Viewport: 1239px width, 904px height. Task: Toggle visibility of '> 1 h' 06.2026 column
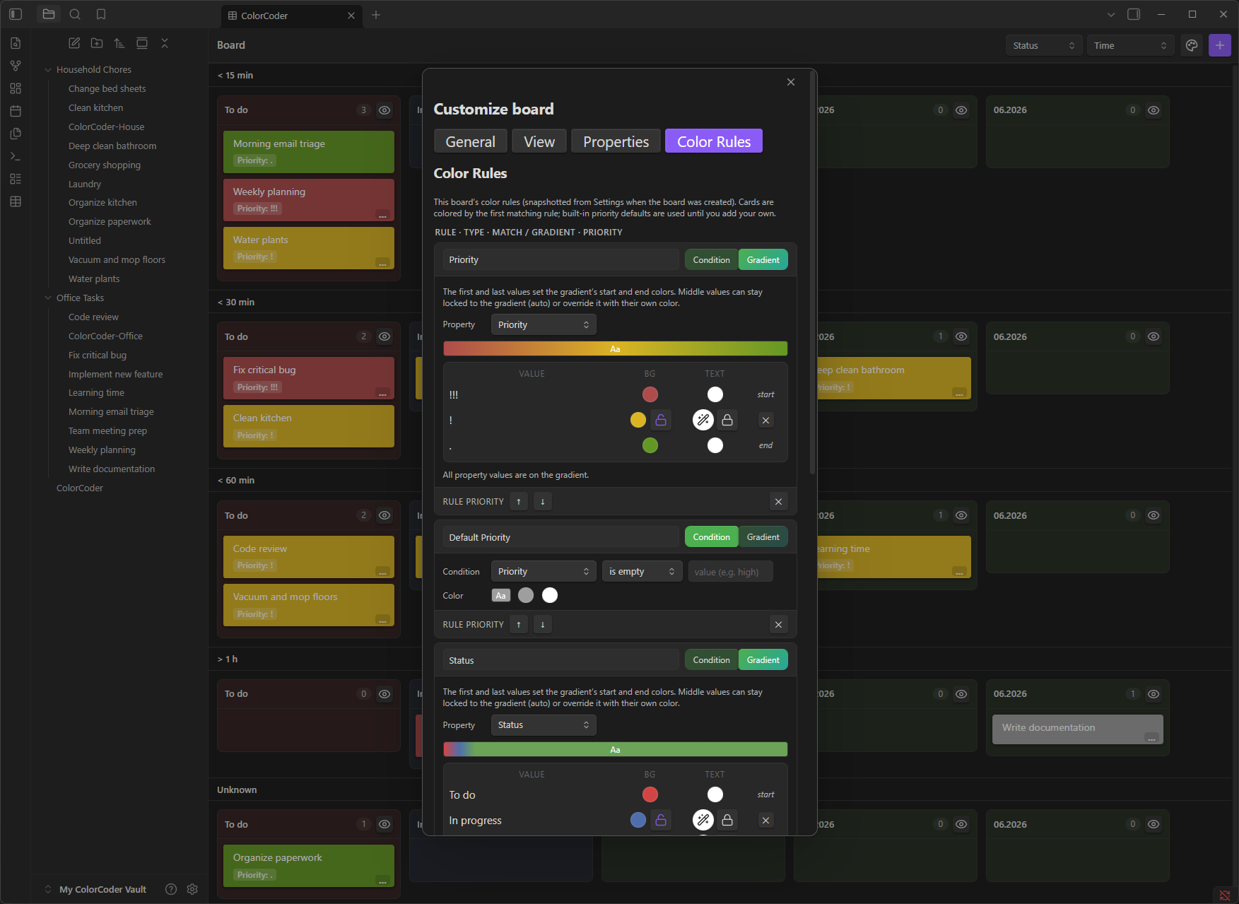[x=1153, y=694]
